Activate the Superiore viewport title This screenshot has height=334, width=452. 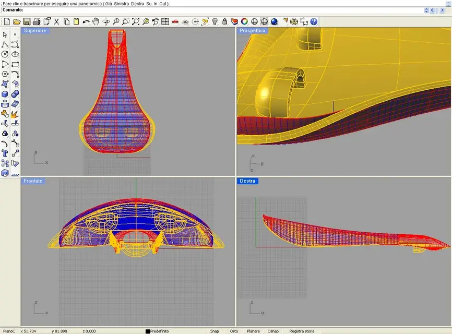tap(35, 31)
